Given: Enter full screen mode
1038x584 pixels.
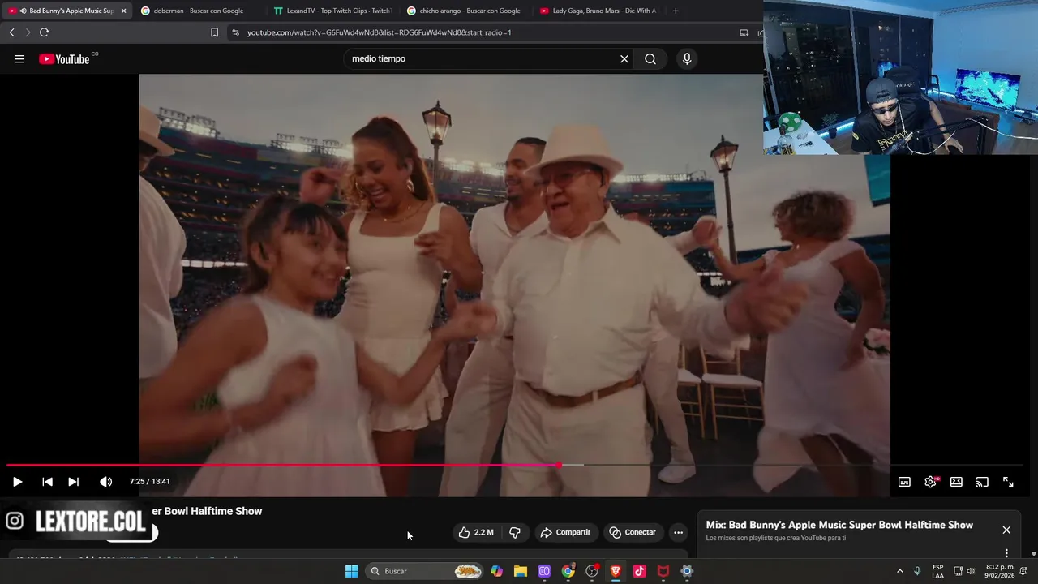Looking at the screenshot, I should (1008, 482).
